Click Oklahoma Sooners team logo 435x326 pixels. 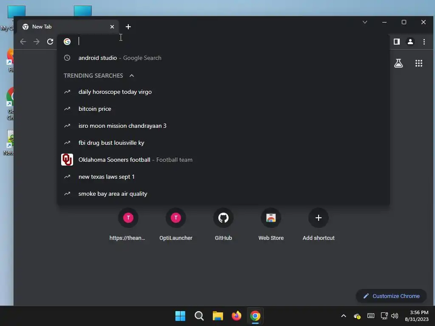(x=67, y=160)
